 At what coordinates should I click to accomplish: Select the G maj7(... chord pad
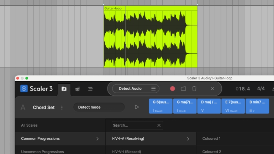pos(185,106)
